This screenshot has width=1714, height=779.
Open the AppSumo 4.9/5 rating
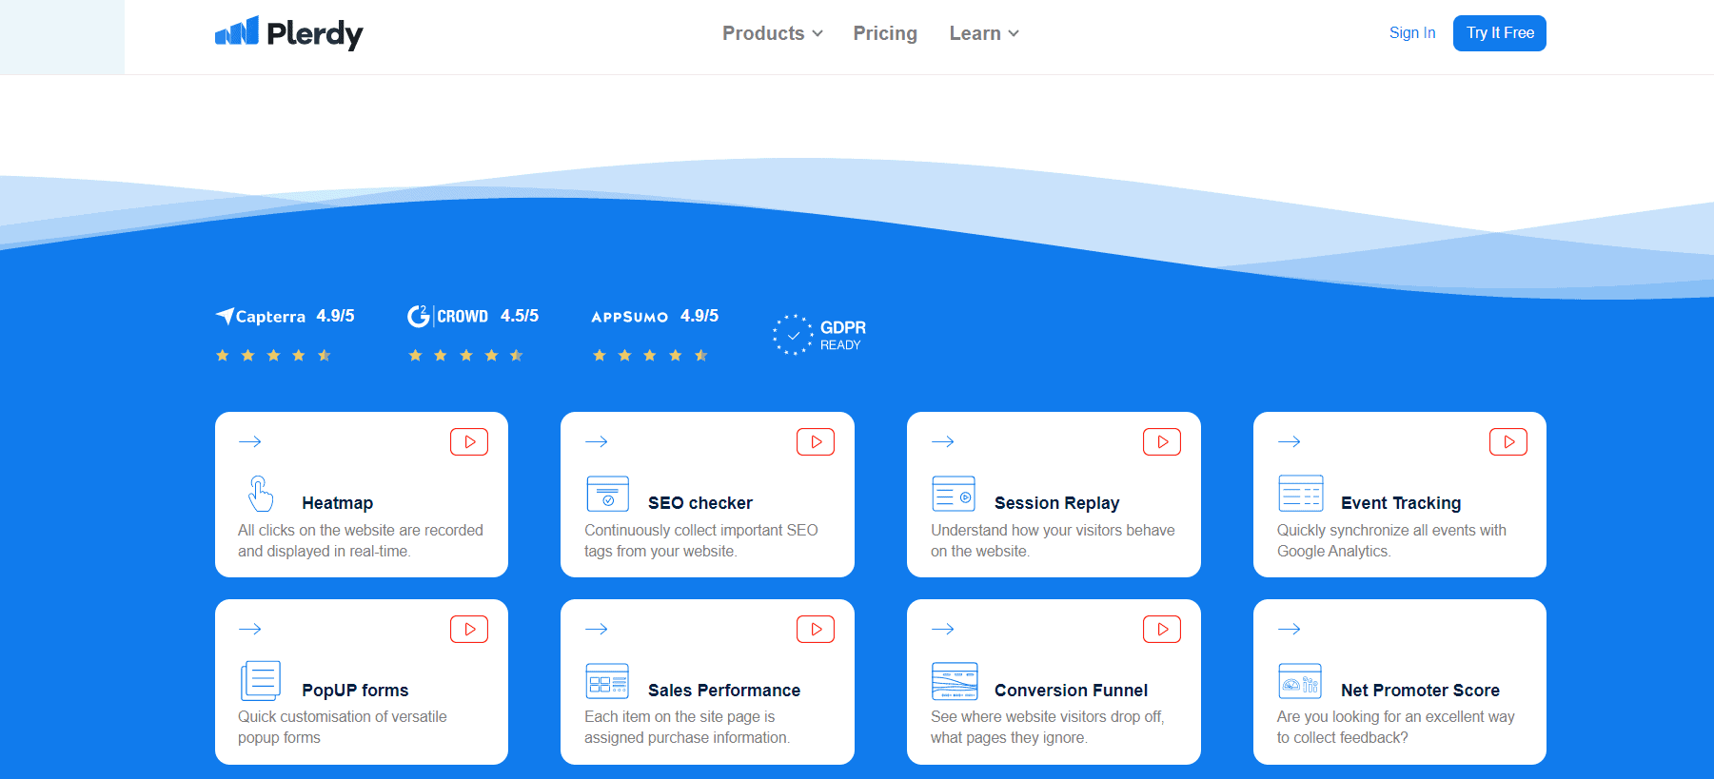coord(655,334)
